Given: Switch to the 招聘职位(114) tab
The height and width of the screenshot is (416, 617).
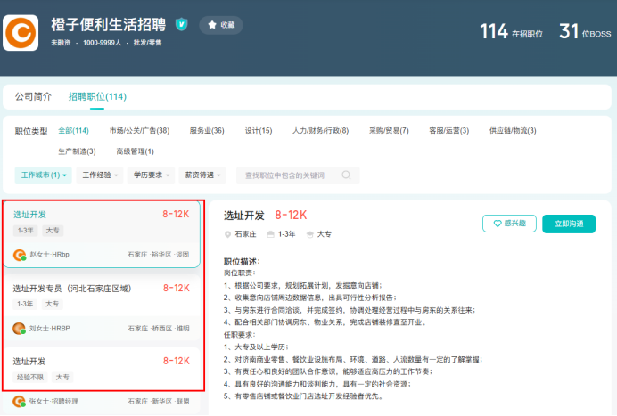Looking at the screenshot, I should (x=97, y=96).
